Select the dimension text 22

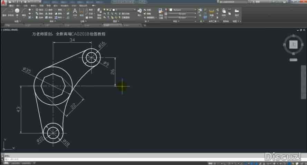point(73,105)
